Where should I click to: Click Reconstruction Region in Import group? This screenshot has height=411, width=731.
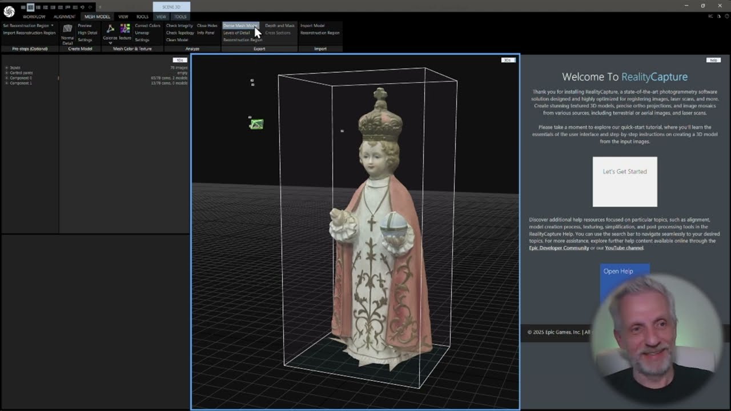point(320,33)
